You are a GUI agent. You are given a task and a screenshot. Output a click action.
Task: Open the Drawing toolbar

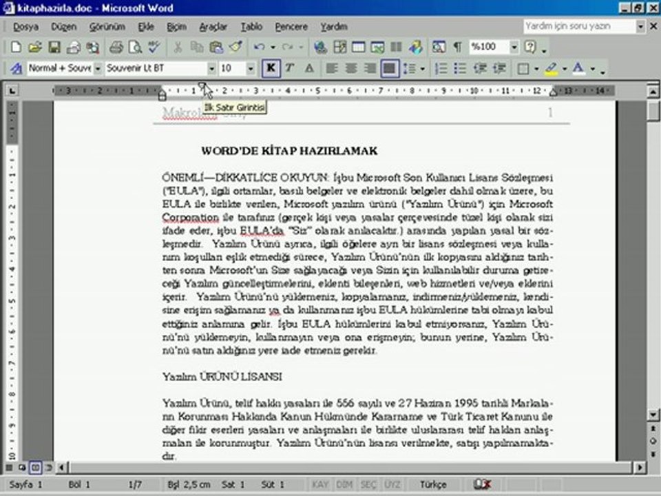415,47
